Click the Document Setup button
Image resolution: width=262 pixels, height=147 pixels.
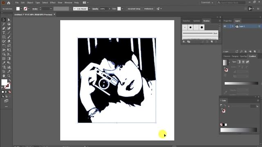134,9
